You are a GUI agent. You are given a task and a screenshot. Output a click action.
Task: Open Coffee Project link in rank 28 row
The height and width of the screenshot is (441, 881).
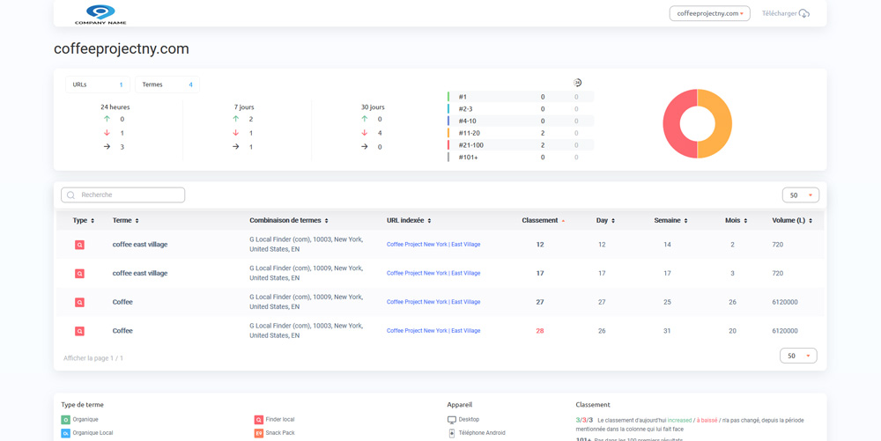pos(433,331)
